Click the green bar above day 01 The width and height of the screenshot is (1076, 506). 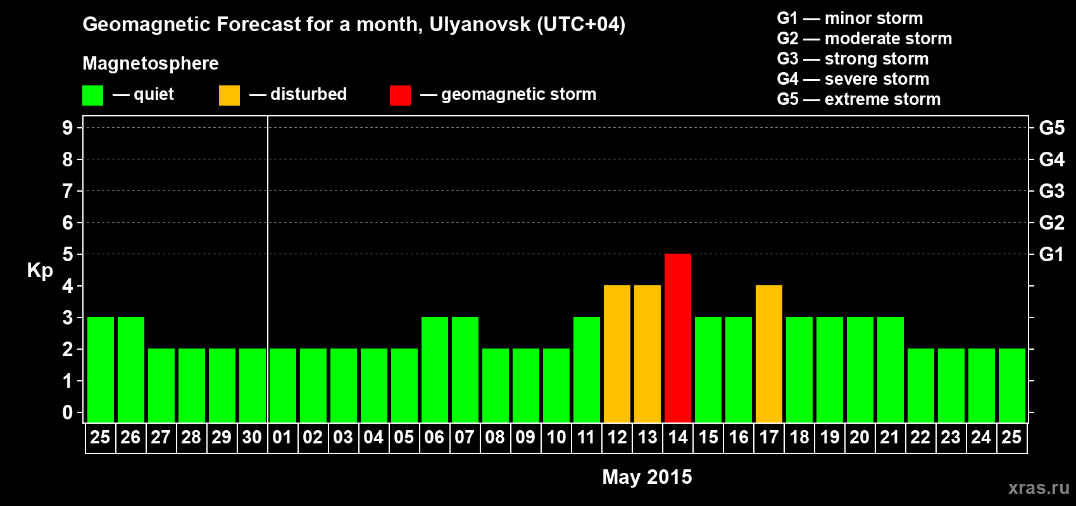283,386
